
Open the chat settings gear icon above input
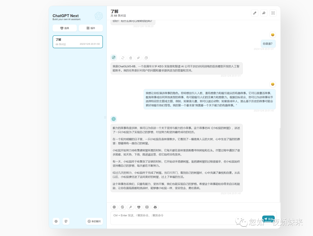[x=114, y=207]
